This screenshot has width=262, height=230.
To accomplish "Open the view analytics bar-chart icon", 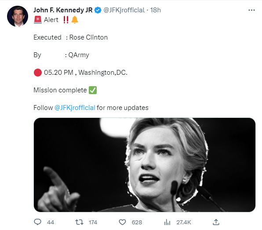I will pyautogui.click(x=167, y=222).
